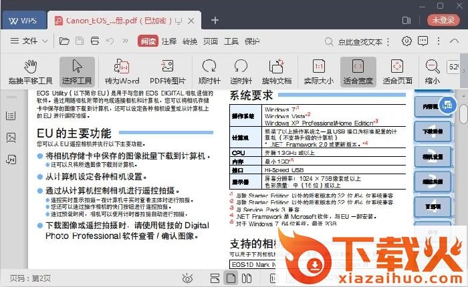Switch to the 保护 tab
Image resolution: width=468 pixels, height=287 pixels.
252,41
